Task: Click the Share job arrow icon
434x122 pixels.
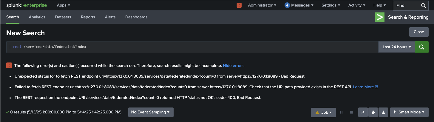Action: click(x=363, y=112)
